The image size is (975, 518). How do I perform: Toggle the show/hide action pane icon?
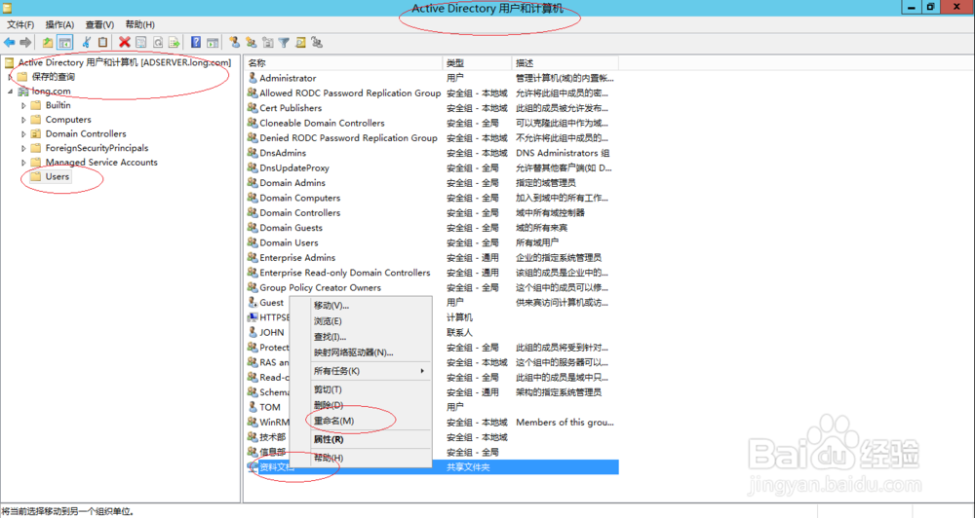pyautogui.click(x=213, y=42)
